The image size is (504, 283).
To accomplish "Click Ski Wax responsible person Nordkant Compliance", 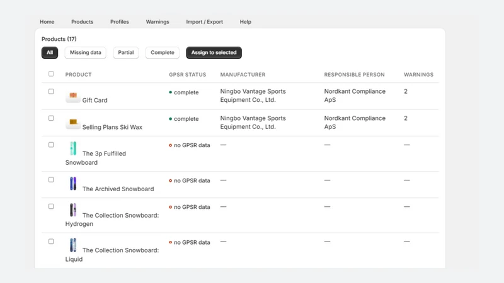I will click(355, 122).
